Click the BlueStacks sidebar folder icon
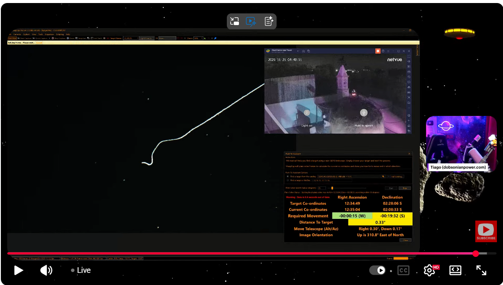 (409, 102)
